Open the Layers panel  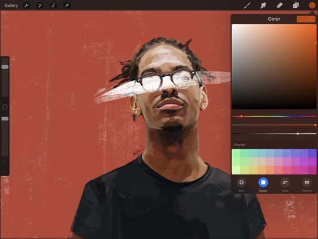296,6
